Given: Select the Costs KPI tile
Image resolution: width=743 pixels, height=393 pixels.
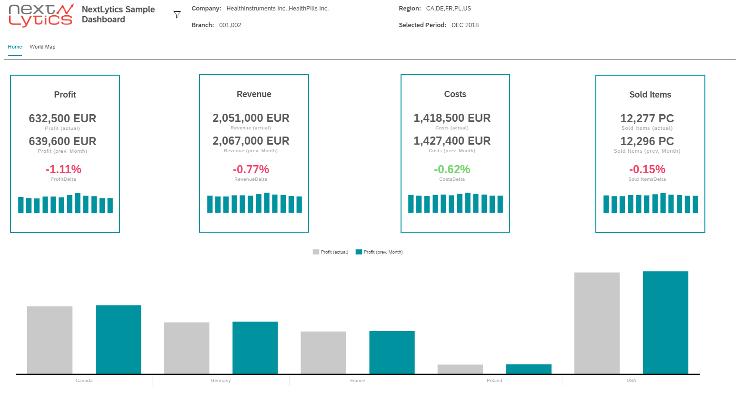Looking at the screenshot, I should [x=455, y=153].
